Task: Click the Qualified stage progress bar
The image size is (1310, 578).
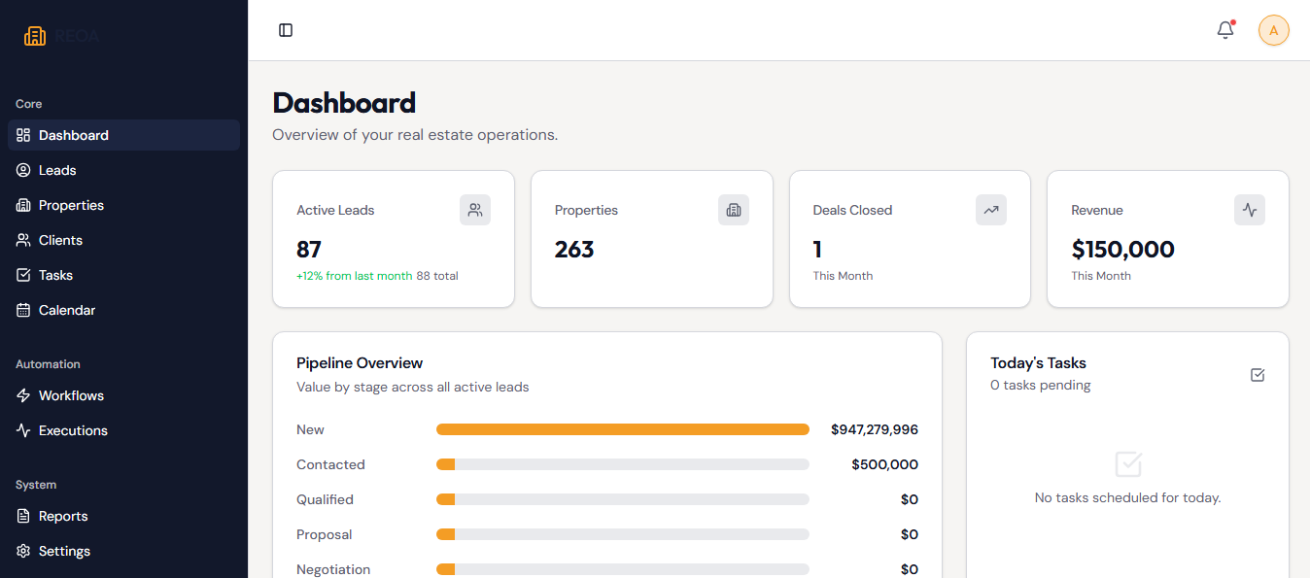Action: [x=623, y=499]
